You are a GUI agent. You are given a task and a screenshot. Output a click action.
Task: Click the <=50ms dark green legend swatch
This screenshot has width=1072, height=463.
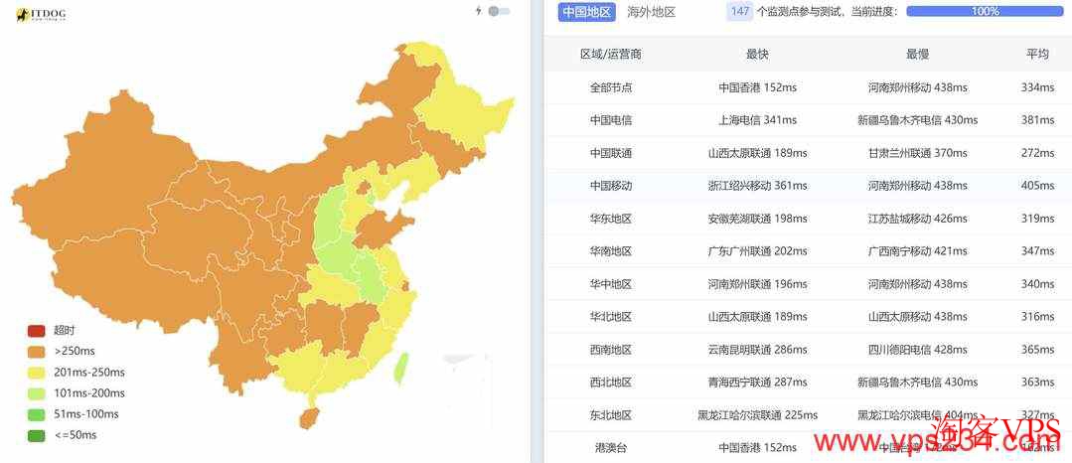pyautogui.click(x=37, y=435)
